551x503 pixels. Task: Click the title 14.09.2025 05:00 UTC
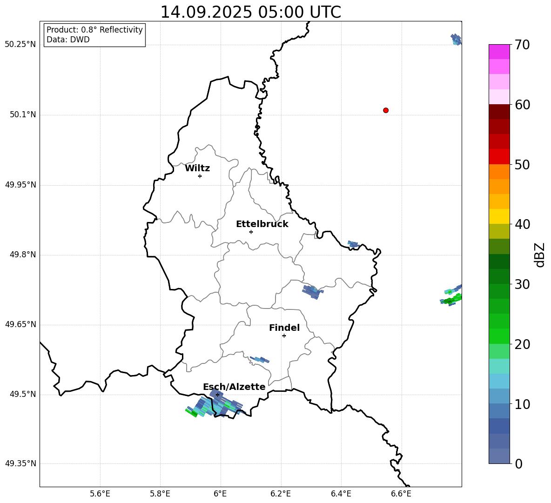[x=250, y=12]
